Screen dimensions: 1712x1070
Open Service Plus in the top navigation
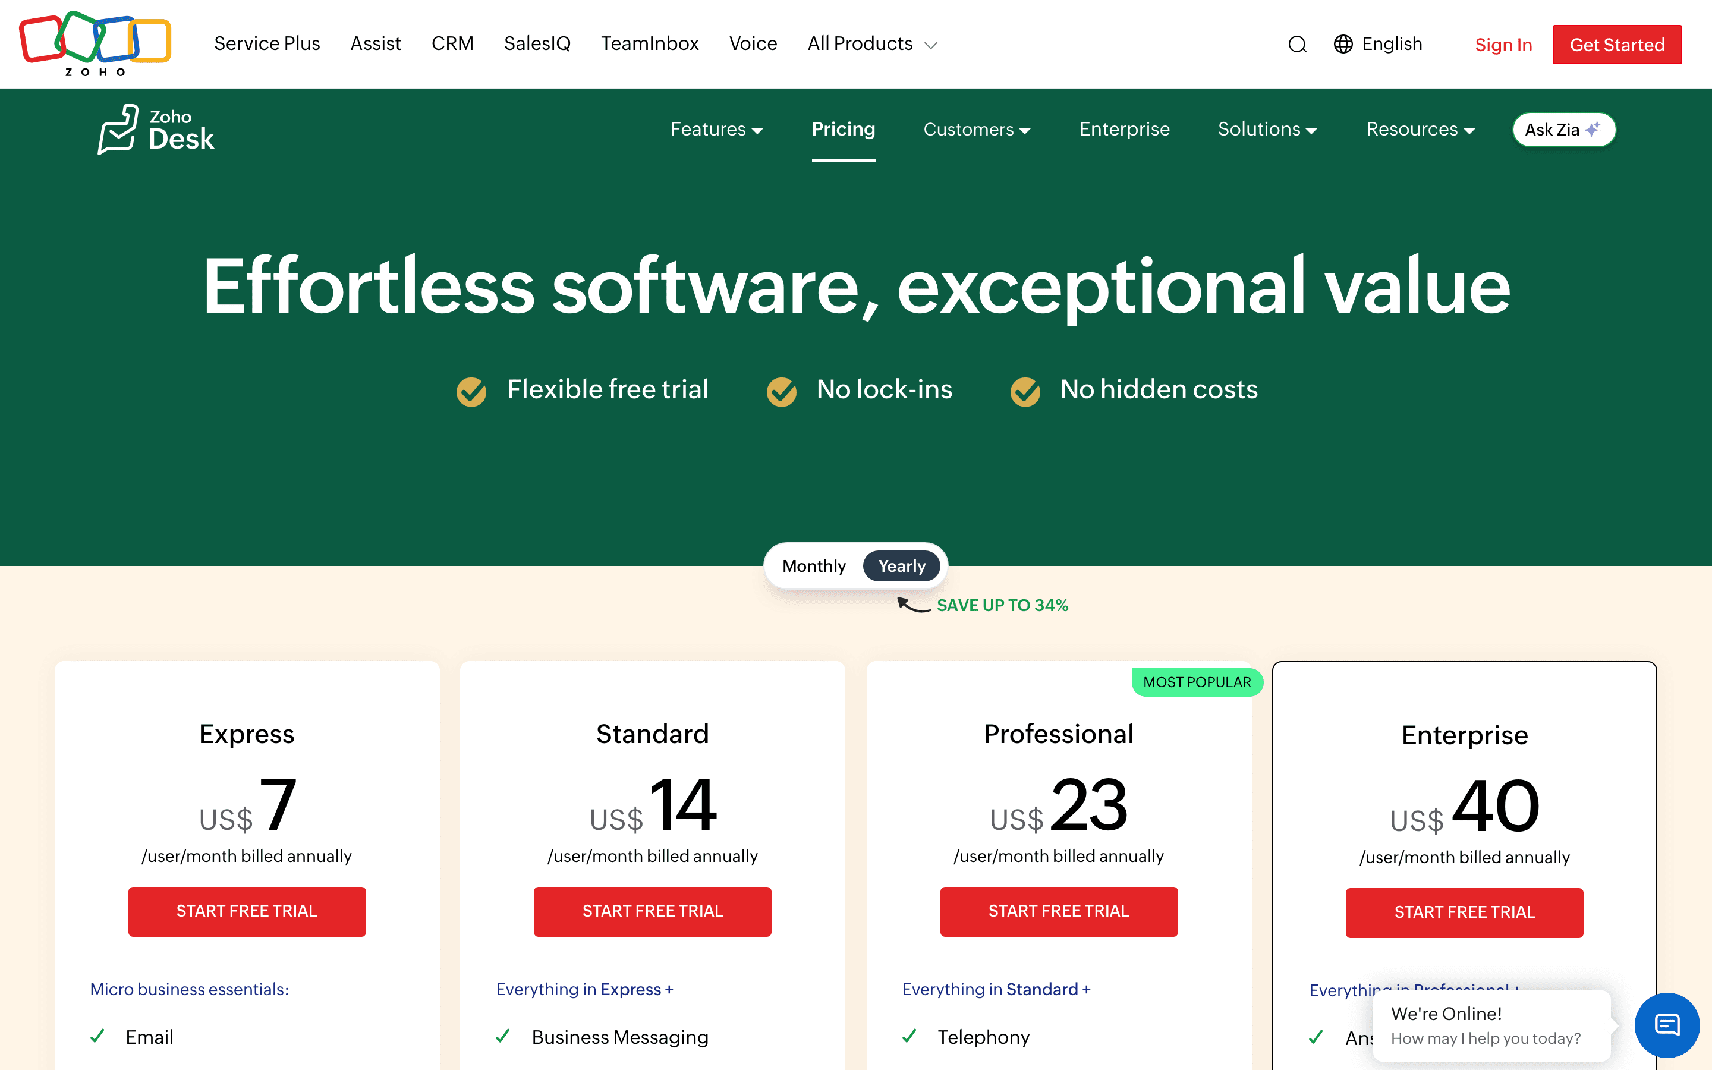coord(267,44)
